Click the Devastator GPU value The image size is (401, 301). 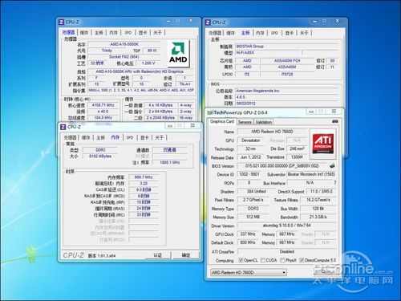[251, 140]
